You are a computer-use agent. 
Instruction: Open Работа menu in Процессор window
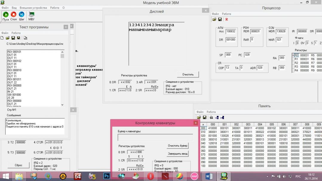point(226,14)
